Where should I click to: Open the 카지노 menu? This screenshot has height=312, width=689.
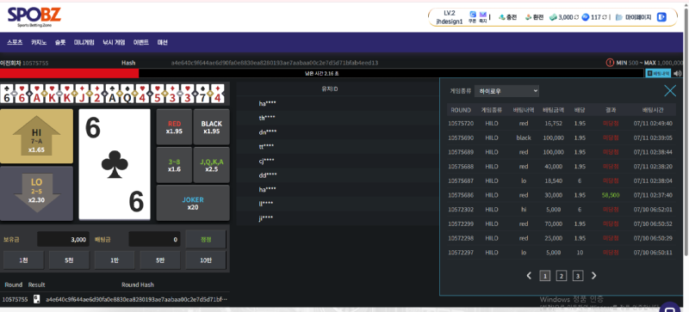pos(38,43)
